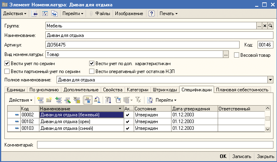Viewport: 277px width, 162px height.
Task: Toggle 'Вести учет по сериям' checkbox
Action: [7, 63]
